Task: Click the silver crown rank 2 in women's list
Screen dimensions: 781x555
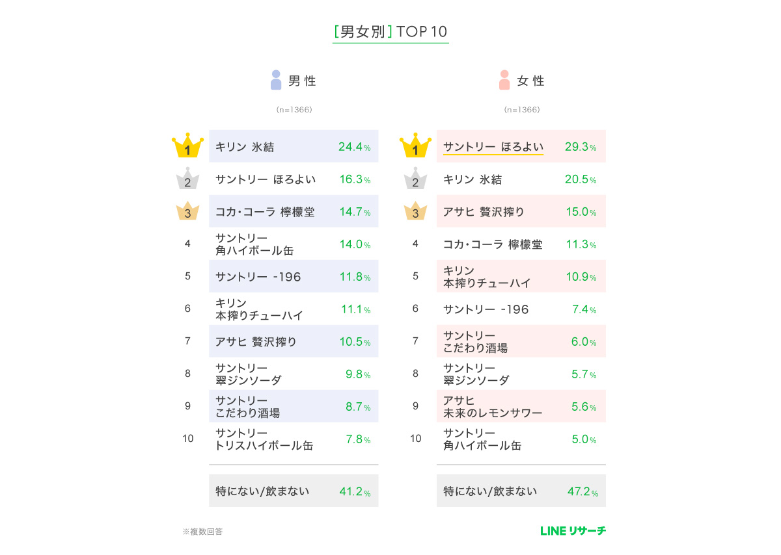Action: coord(415,179)
